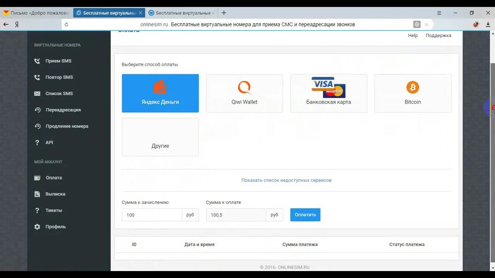Open Повтор SMS in sidebar

coord(59,77)
